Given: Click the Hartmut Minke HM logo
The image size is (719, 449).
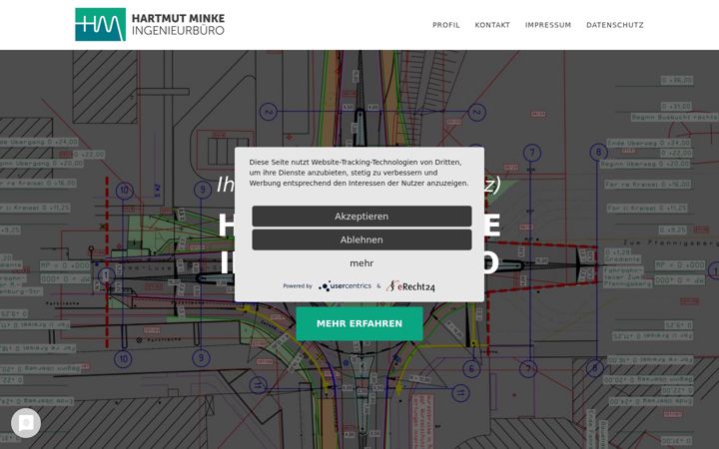Looking at the screenshot, I should [x=101, y=24].
